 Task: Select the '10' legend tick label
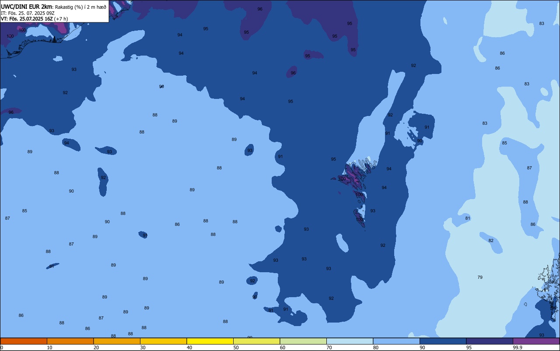49,347
